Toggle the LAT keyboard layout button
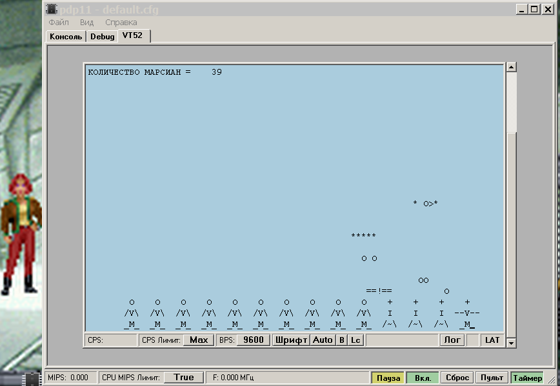 (x=492, y=340)
